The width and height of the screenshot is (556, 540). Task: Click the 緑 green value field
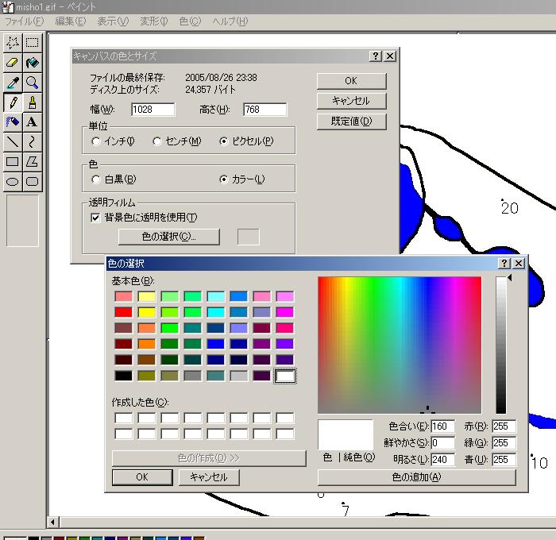pos(504,443)
